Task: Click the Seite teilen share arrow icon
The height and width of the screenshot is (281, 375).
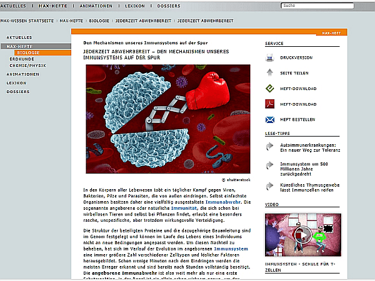Action: tap(270, 73)
